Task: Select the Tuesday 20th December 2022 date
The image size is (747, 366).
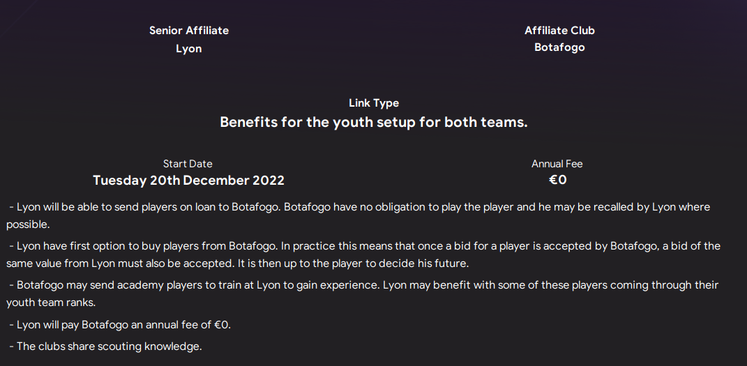Action: pos(188,181)
